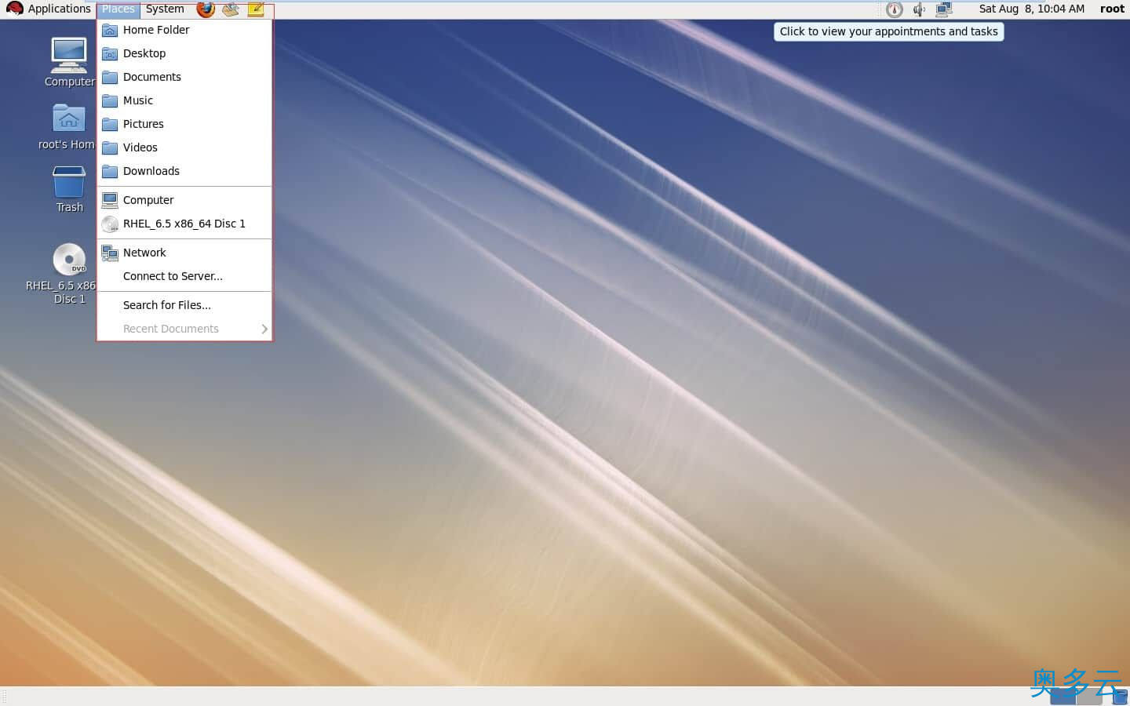Image resolution: width=1130 pixels, height=706 pixels.
Task: Open Music folder from Places menu
Action: pos(184,100)
